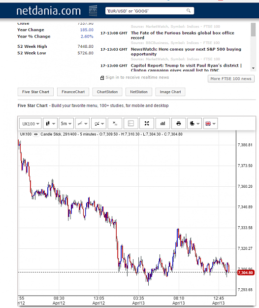The height and width of the screenshot is (308, 259).
Task: Click the 17-13:03 GMT news timestamp
Action: point(114,49)
